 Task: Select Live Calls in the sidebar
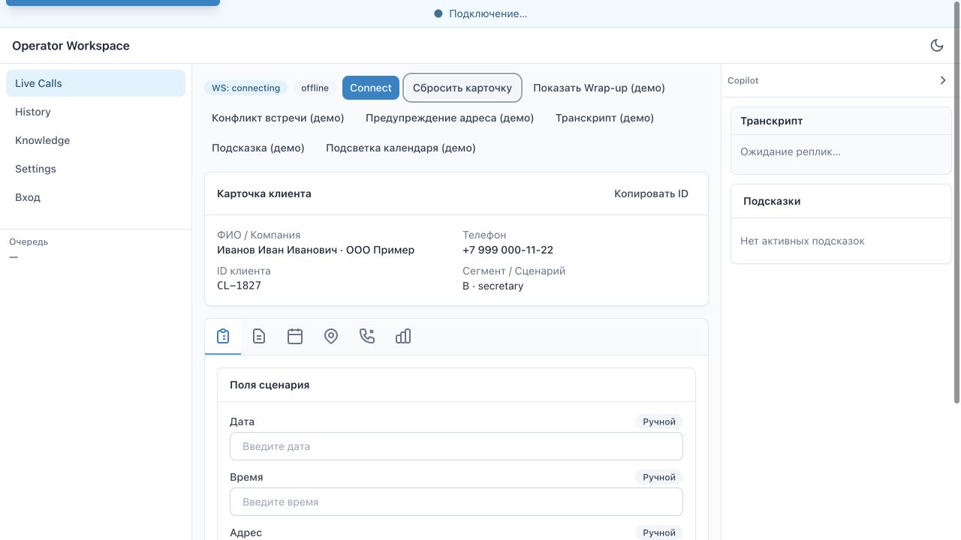click(x=95, y=83)
